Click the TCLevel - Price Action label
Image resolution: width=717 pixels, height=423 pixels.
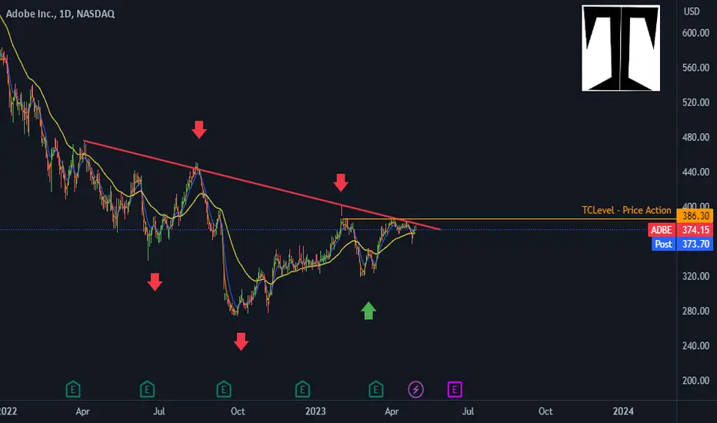626,211
